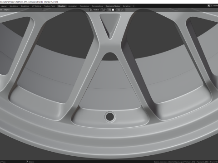Open the Global transform orientation dropdown
218x163 pixels.
point(95,10)
